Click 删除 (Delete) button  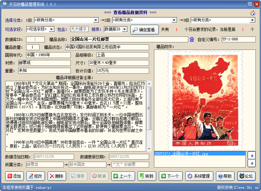pyautogui.click(x=57, y=176)
